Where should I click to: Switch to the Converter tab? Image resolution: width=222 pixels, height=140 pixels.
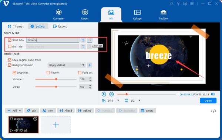(x=58, y=14)
